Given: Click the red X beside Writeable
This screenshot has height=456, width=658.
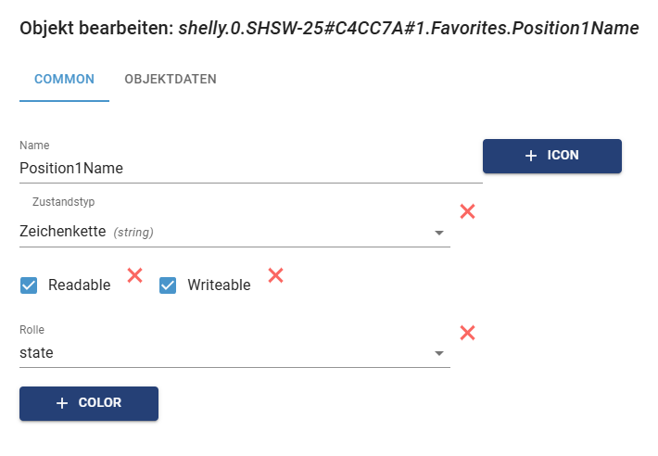Looking at the screenshot, I should [x=275, y=275].
